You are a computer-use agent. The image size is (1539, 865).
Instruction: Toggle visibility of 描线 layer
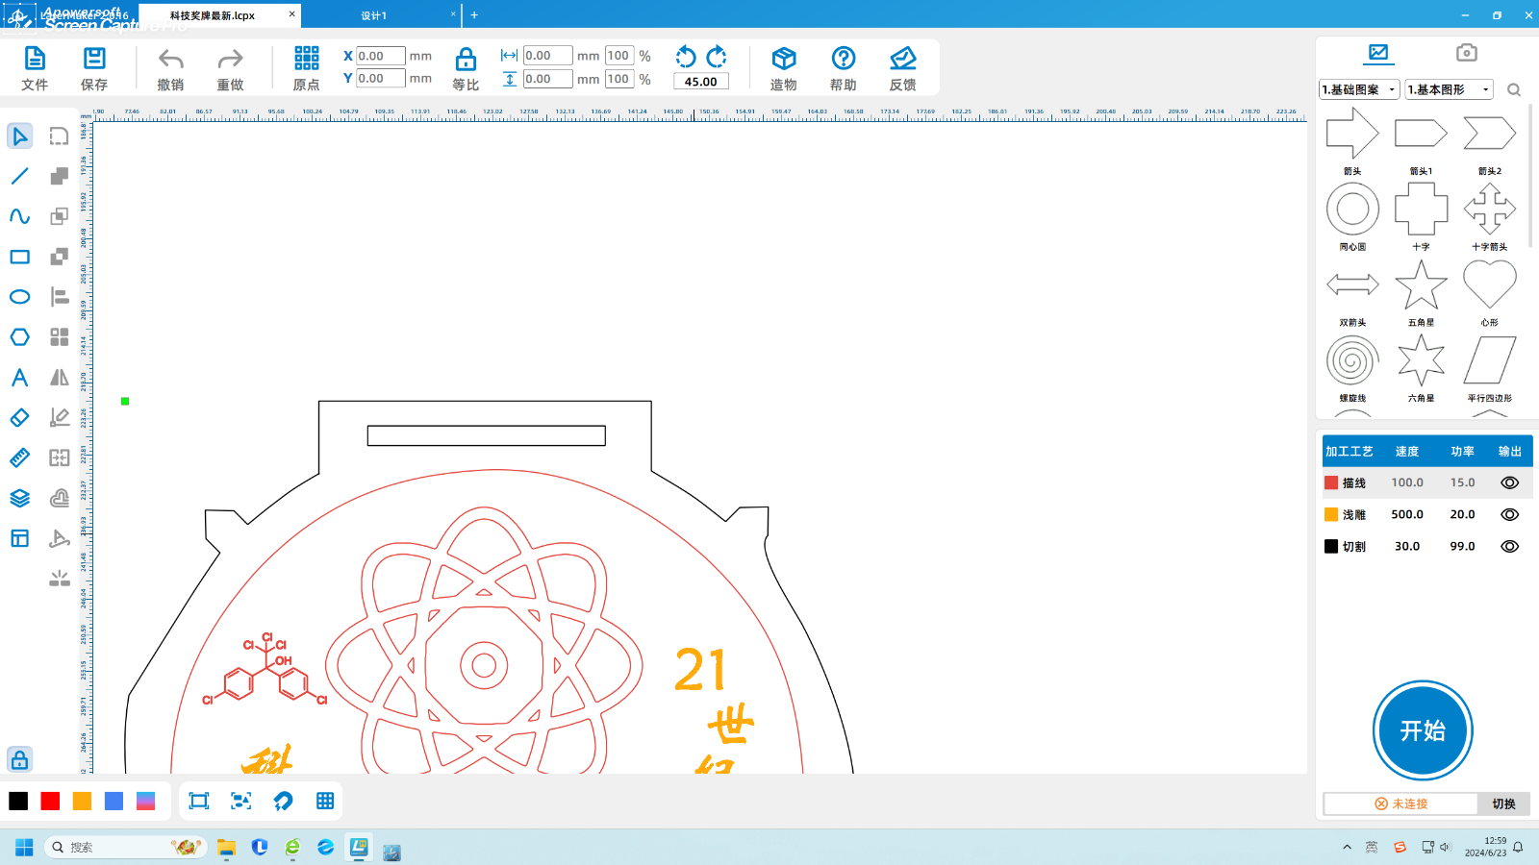[x=1509, y=483]
